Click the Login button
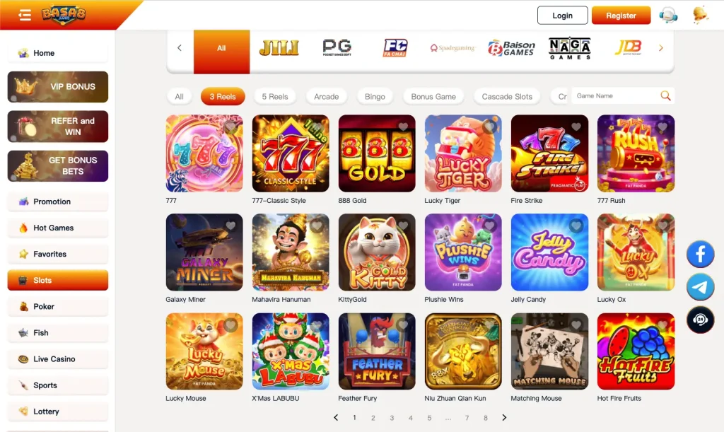This screenshot has width=724, height=432. tap(562, 16)
